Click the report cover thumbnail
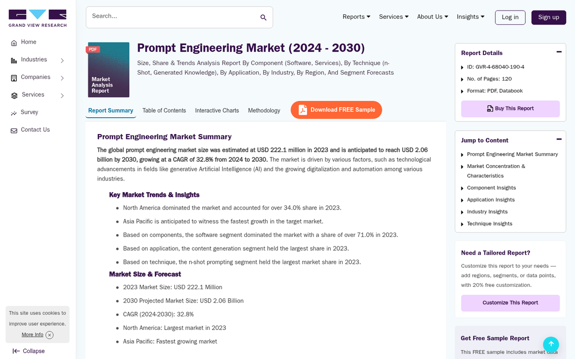This screenshot has width=575, height=359. click(108, 70)
